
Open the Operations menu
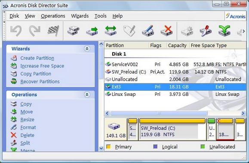53,16
